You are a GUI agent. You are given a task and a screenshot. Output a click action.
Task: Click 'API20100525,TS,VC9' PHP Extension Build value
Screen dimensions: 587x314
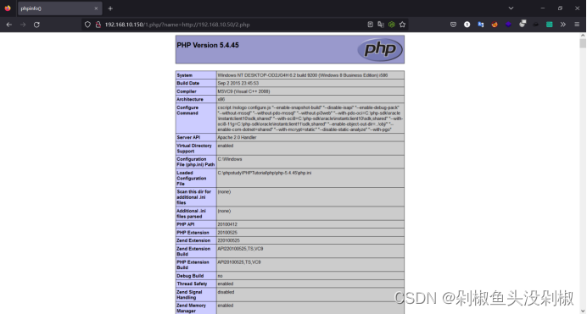point(239,262)
